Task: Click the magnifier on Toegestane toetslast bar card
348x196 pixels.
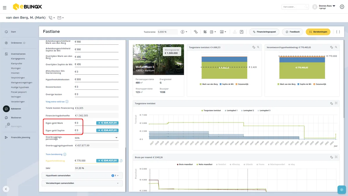Action: [x=258, y=47]
